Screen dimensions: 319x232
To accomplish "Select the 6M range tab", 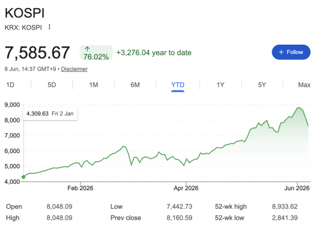I will click(x=135, y=85).
